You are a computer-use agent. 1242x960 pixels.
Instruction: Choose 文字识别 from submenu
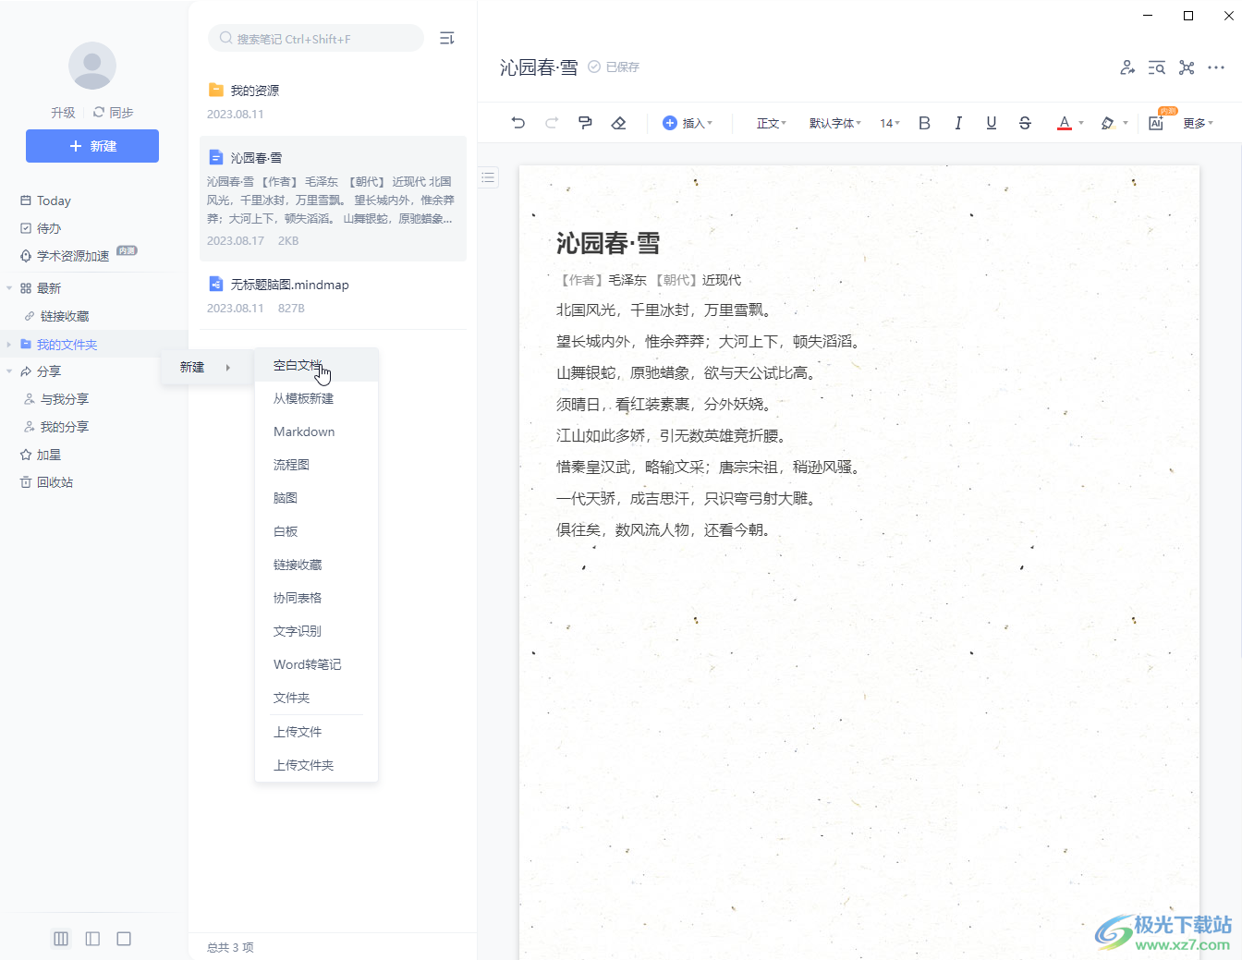316,631
